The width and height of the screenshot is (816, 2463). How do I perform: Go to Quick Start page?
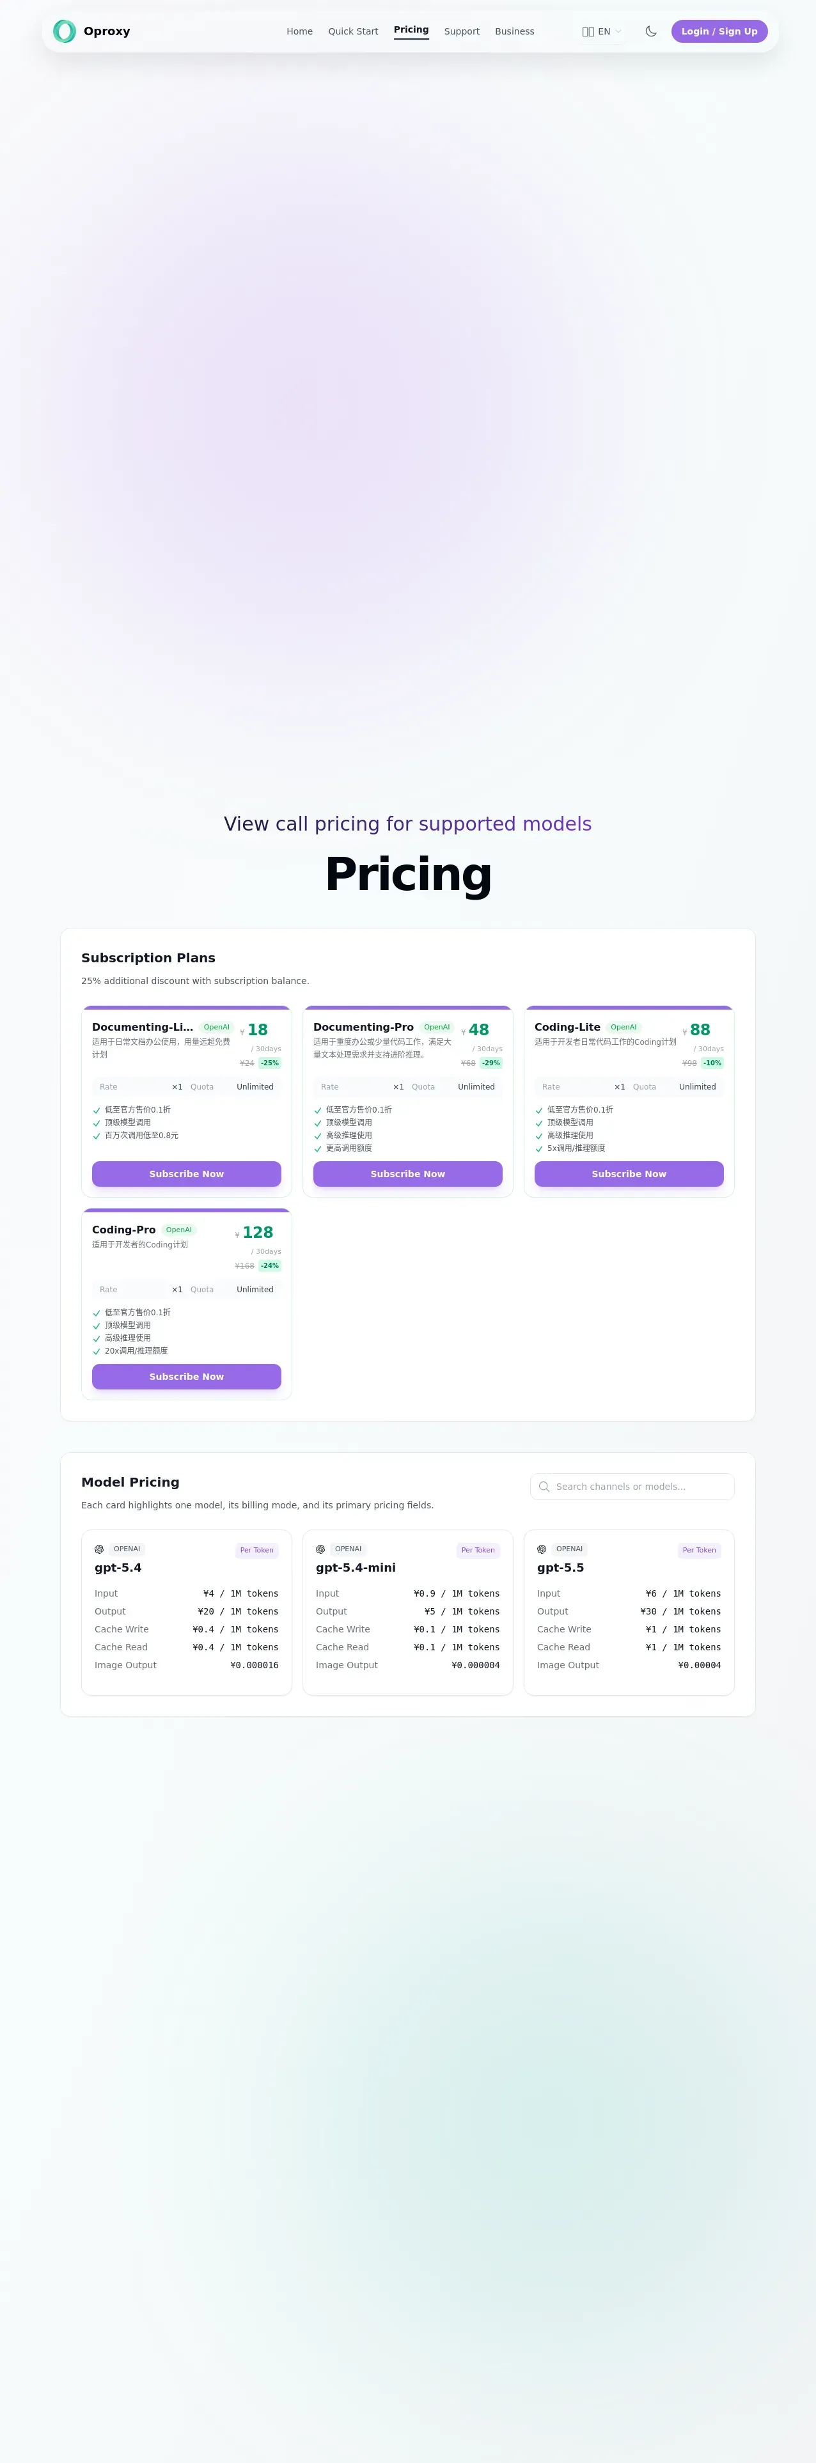coord(353,31)
